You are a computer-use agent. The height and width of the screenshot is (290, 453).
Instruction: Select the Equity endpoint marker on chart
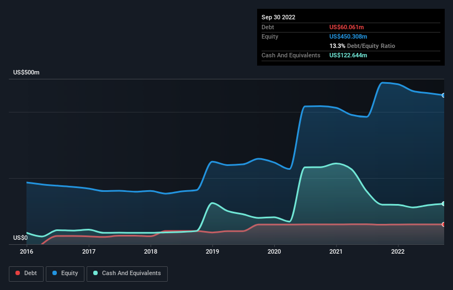pos(444,95)
